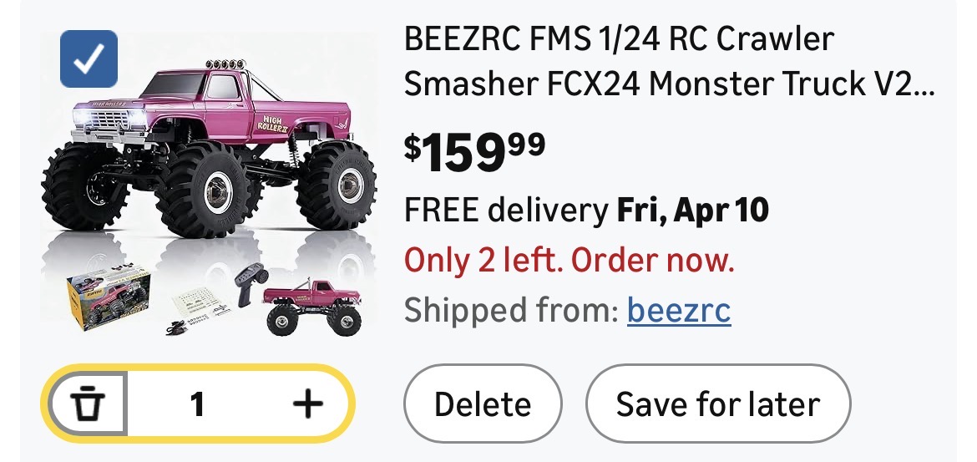This screenshot has height=462, width=977.
Task: Click the Save for later button
Action: coord(718,404)
